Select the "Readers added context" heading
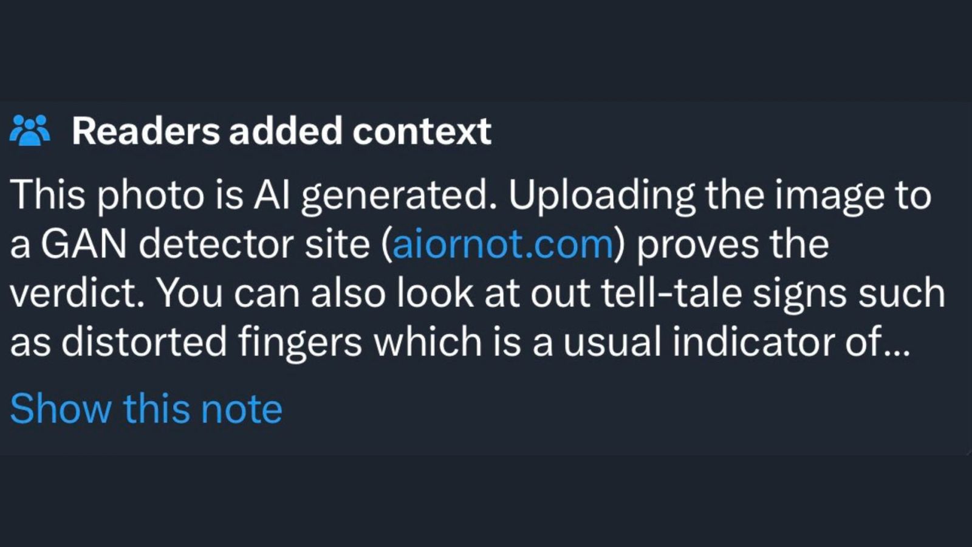Viewport: 972px width, 547px height. click(x=281, y=131)
